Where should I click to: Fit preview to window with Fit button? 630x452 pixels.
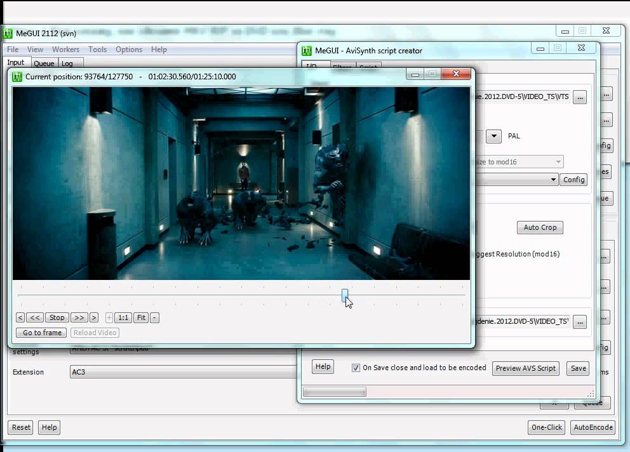coord(141,317)
